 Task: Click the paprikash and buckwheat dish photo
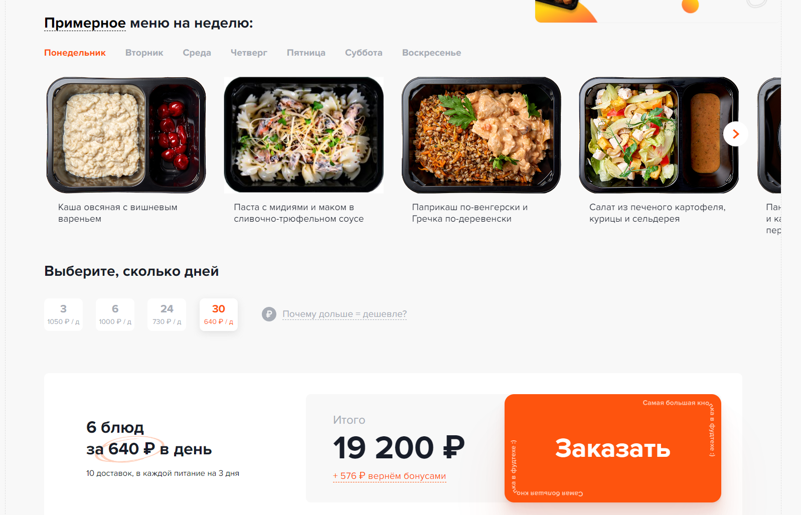point(481,135)
